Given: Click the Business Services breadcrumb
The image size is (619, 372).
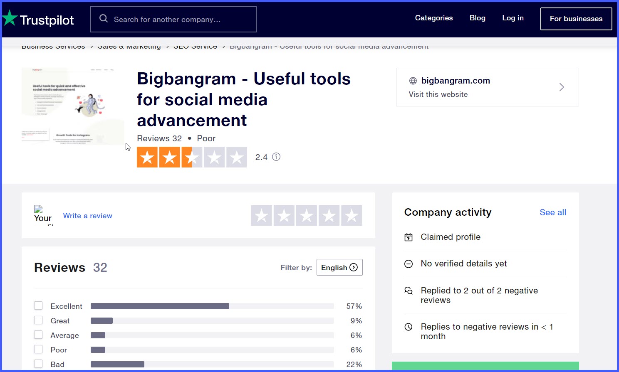Looking at the screenshot, I should (53, 47).
